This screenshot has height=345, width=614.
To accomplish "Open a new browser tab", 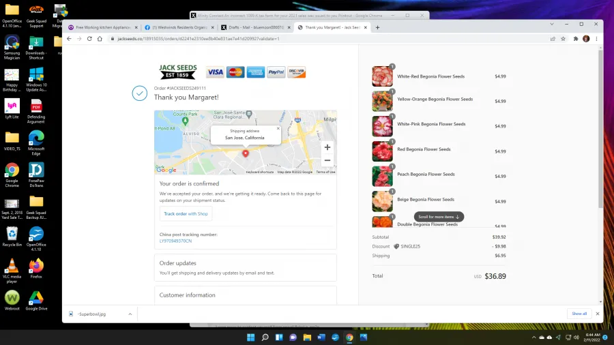I will [377, 27].
